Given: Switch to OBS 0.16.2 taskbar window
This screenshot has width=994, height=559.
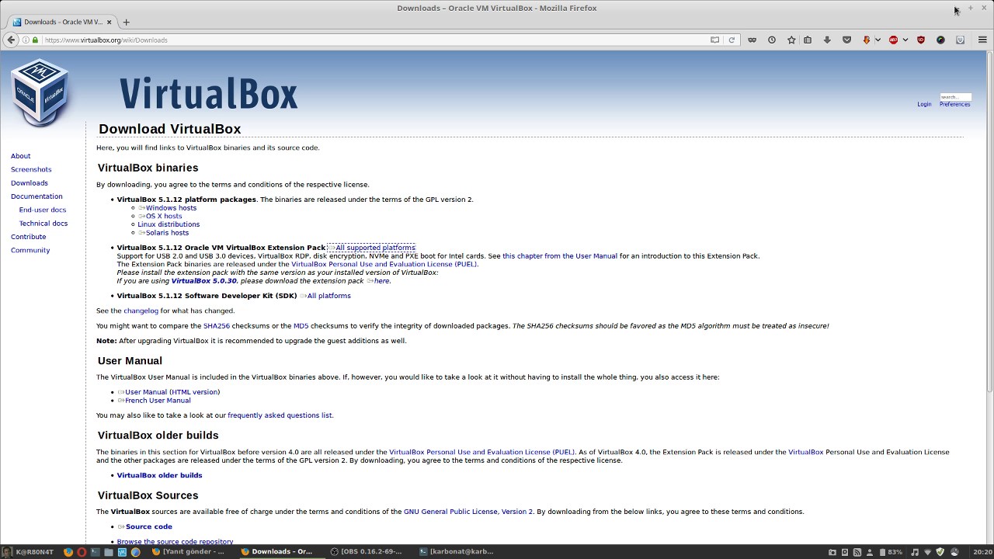Looking at the screenshot, I should (x=367, y=552).
